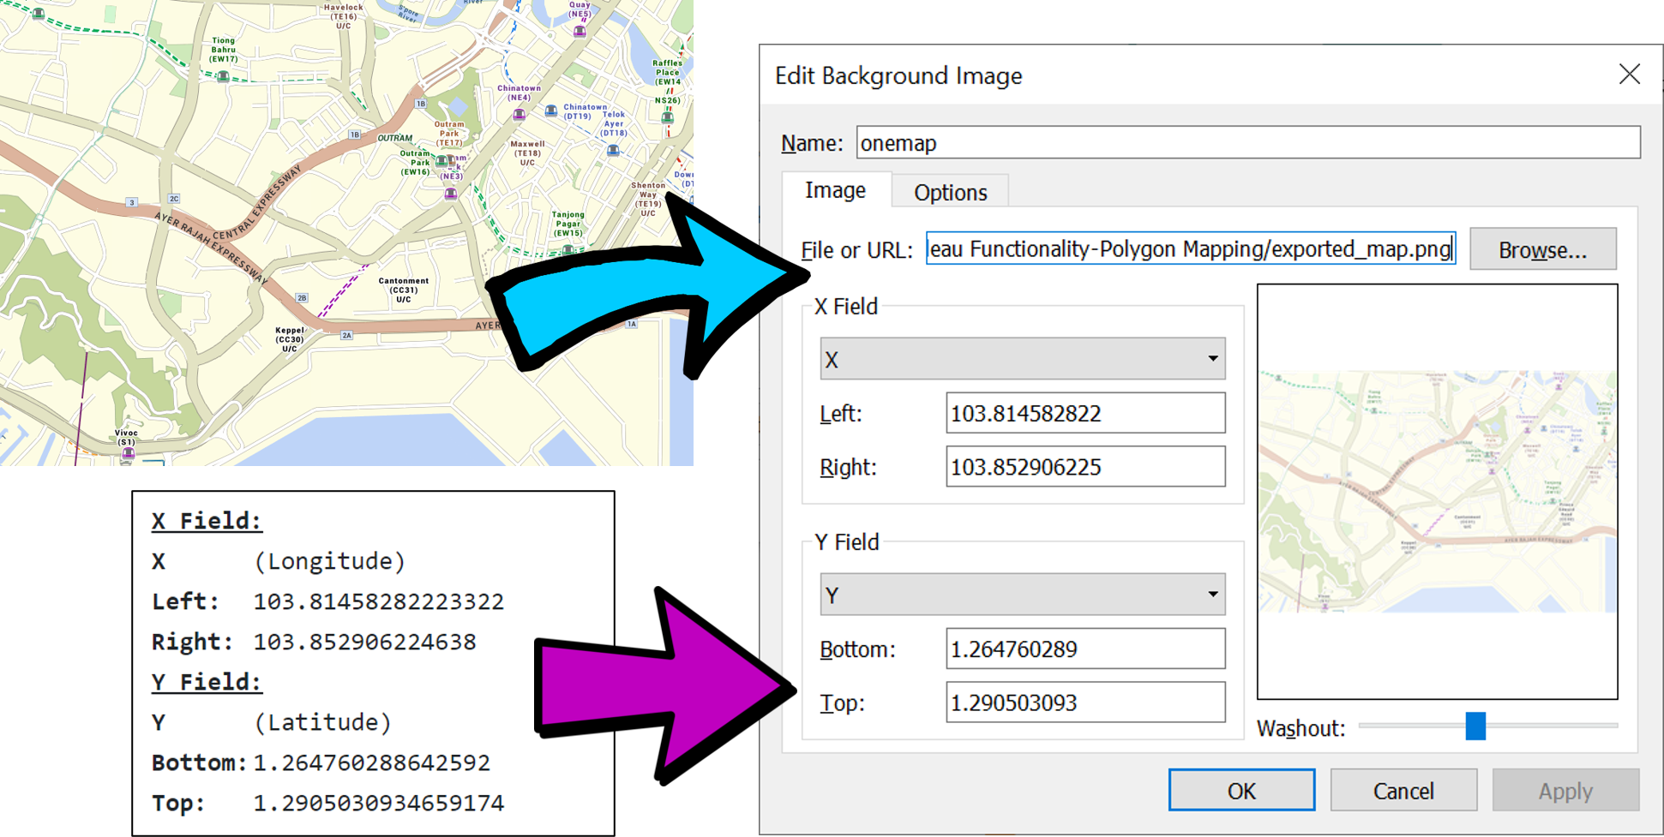Click the background map preview thumbnail

[x=1437, y=491]
